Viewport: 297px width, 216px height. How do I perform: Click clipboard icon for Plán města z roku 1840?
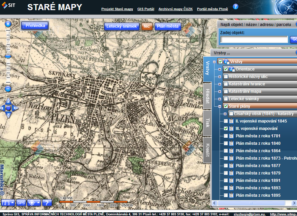(231, 143)
